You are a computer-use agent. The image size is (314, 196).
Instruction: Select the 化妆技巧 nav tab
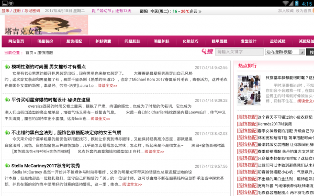190,41
